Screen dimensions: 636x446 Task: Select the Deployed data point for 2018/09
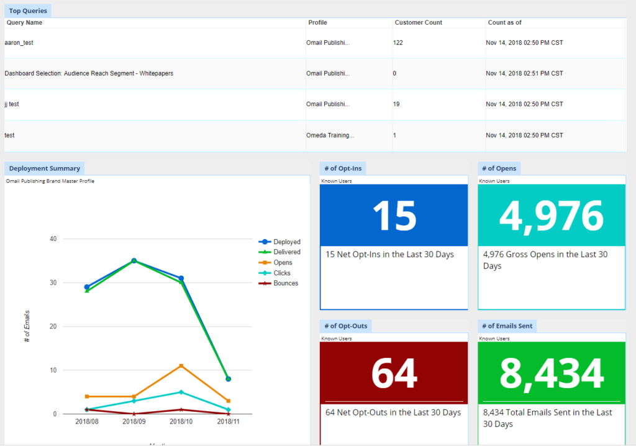coord(134,261)
